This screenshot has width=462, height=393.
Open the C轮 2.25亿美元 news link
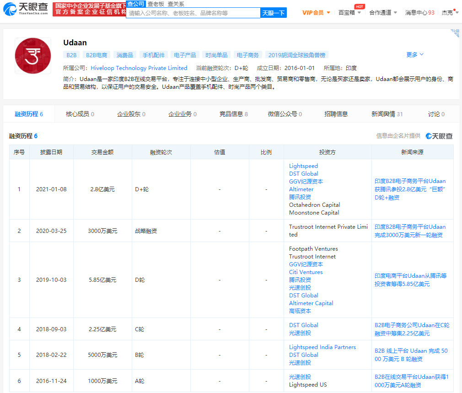pyautogui.click(x=412, y=329)
